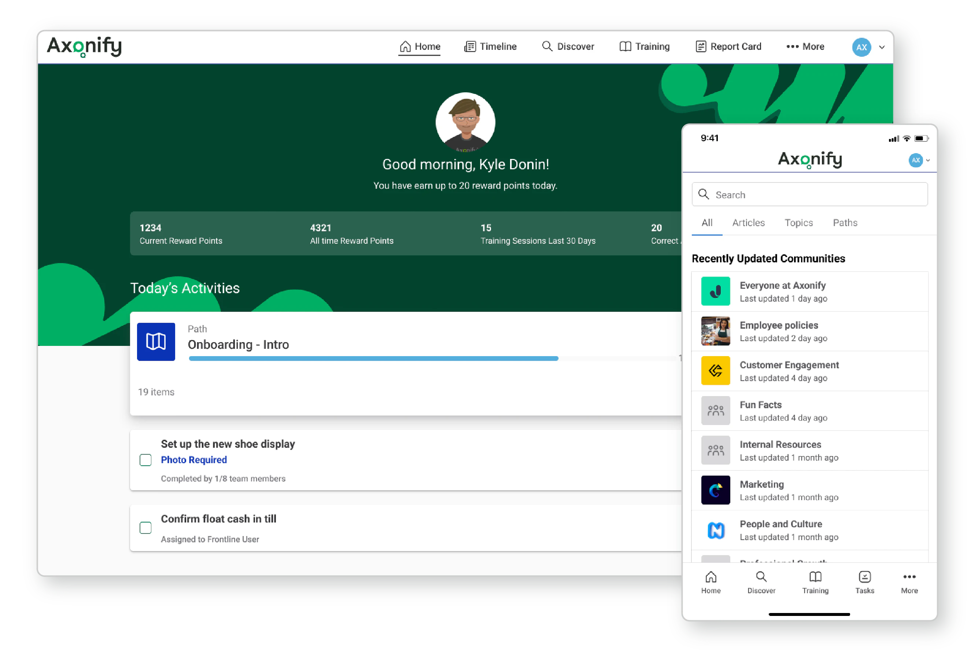Switch to the Articles tab
This screenshot has height=661, width=978.
tap(748, 222)
